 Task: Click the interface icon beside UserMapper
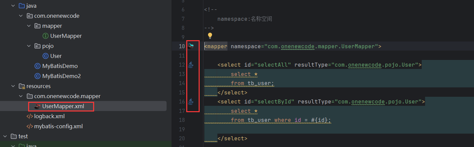tap(46, 36)
